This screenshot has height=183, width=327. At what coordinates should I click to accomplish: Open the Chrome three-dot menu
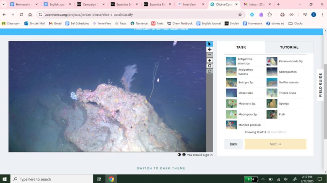322,15
